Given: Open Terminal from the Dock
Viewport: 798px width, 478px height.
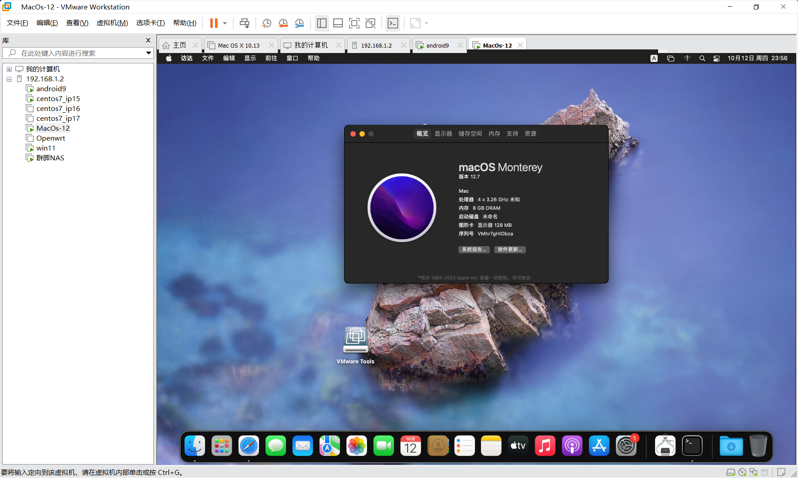Looking at the screenshot, I should 692,446.
